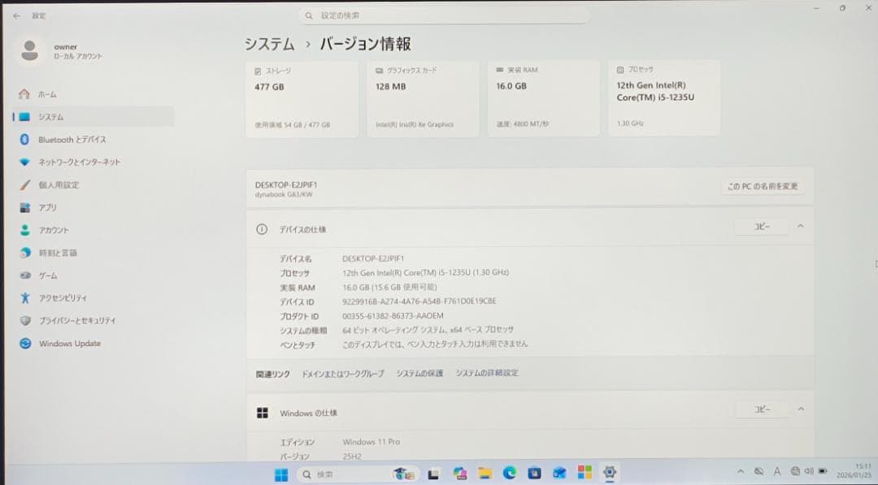
Task: Expand hidden icons in the system tray
Action: [x=740, y=471]
